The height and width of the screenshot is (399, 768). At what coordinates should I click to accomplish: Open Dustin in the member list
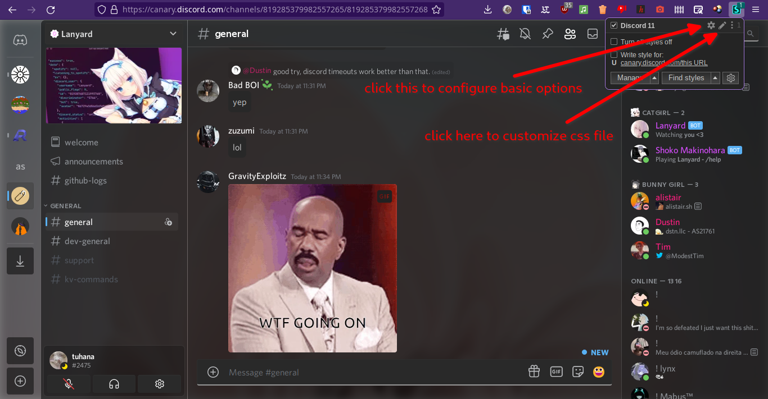click(x=695, y=226)
